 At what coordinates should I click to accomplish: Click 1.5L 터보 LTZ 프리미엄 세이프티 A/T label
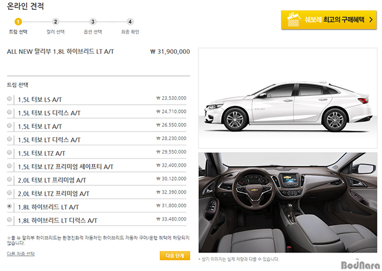[66, 166]
